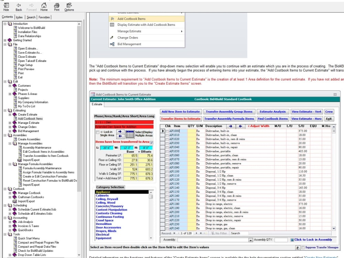Click the Back navigation icon
Viewport: 344px width, 258px height.
click(19, 6)
